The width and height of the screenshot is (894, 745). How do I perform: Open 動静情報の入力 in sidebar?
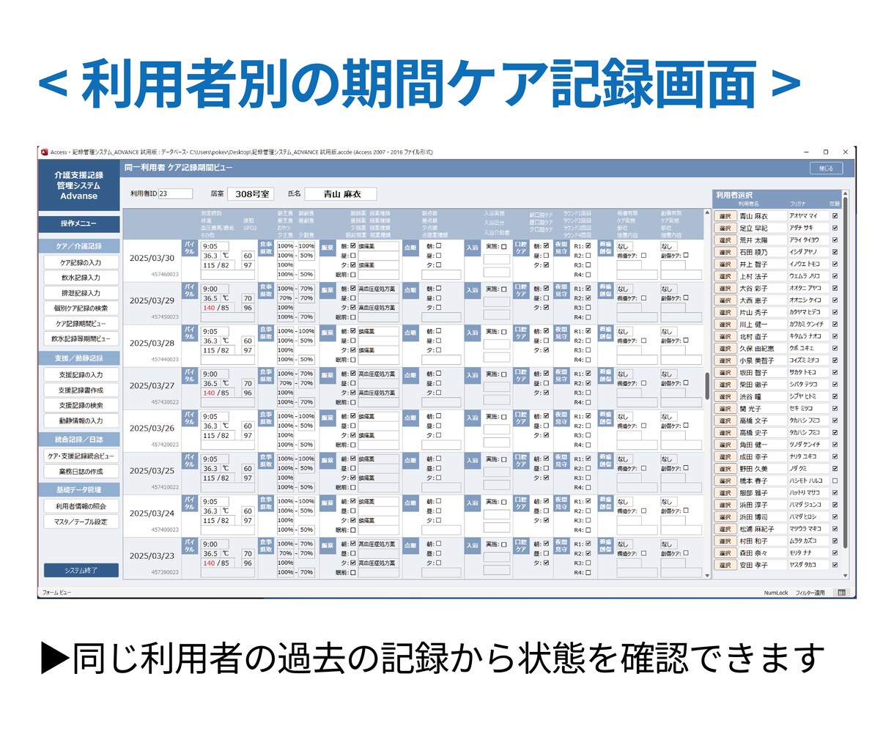coord(81,420)
